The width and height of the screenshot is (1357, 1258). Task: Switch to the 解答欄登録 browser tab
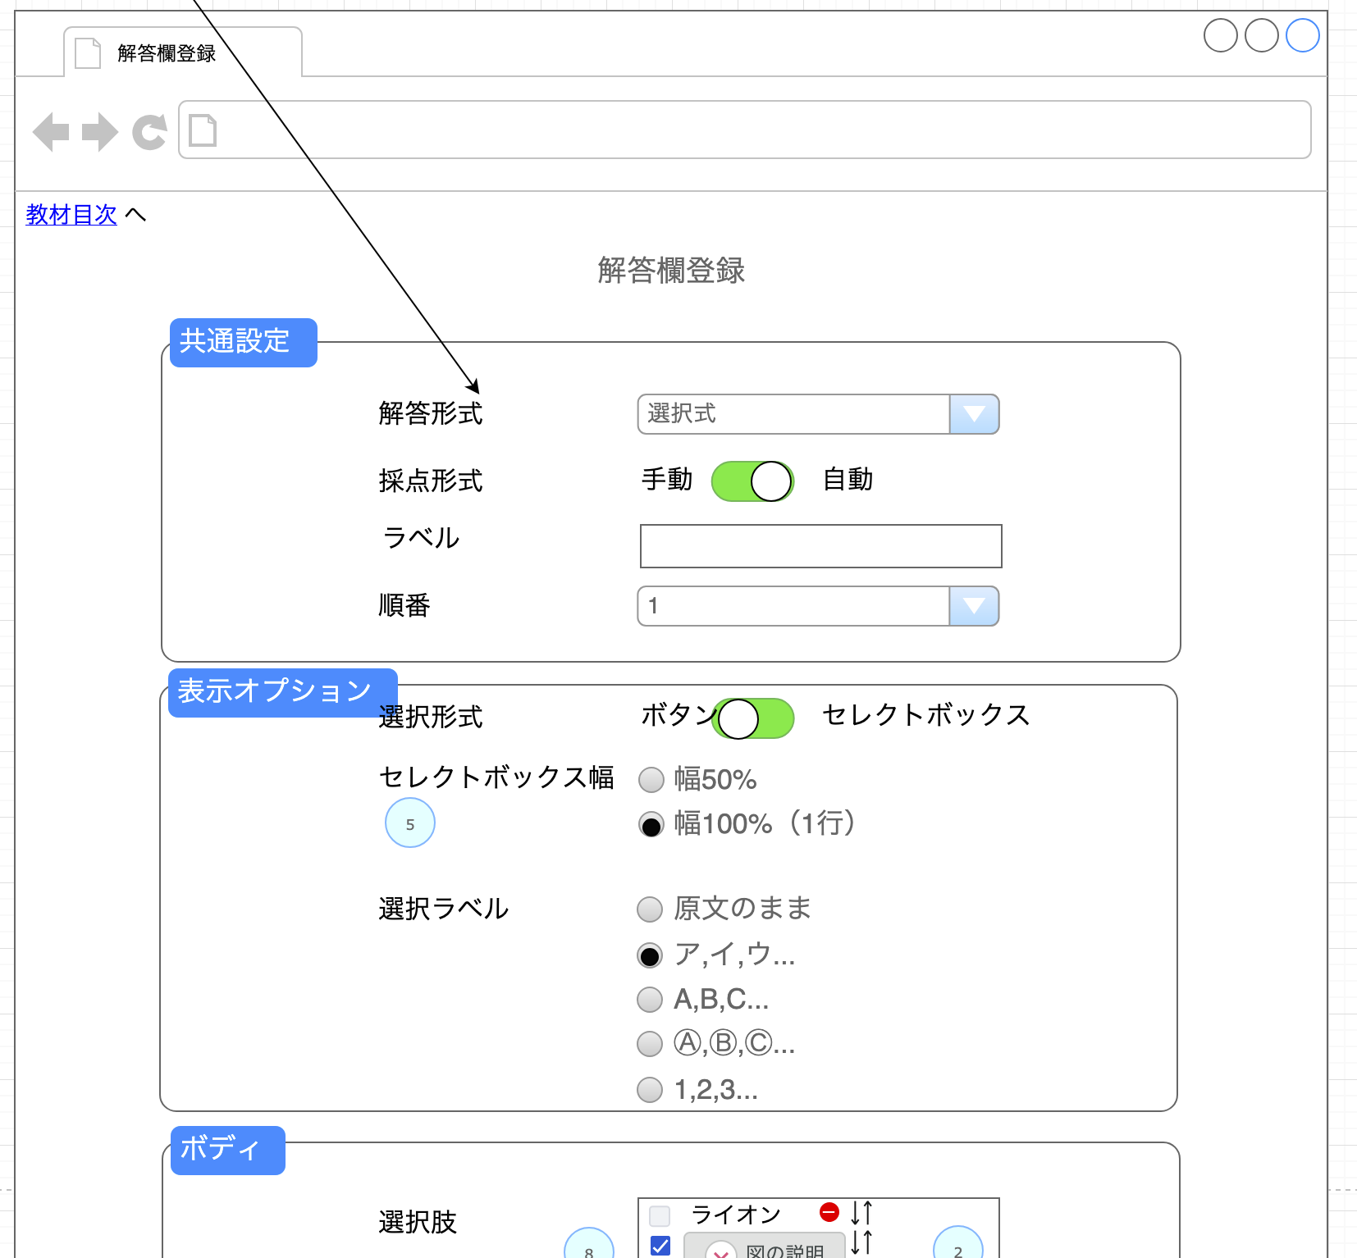pos(167,53)
